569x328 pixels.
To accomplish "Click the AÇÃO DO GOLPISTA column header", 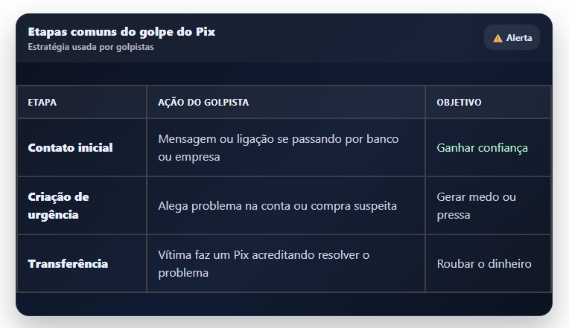I will point(203,103).
